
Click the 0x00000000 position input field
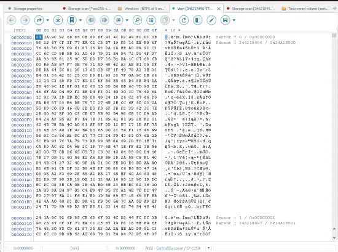(x=23, y=248)
